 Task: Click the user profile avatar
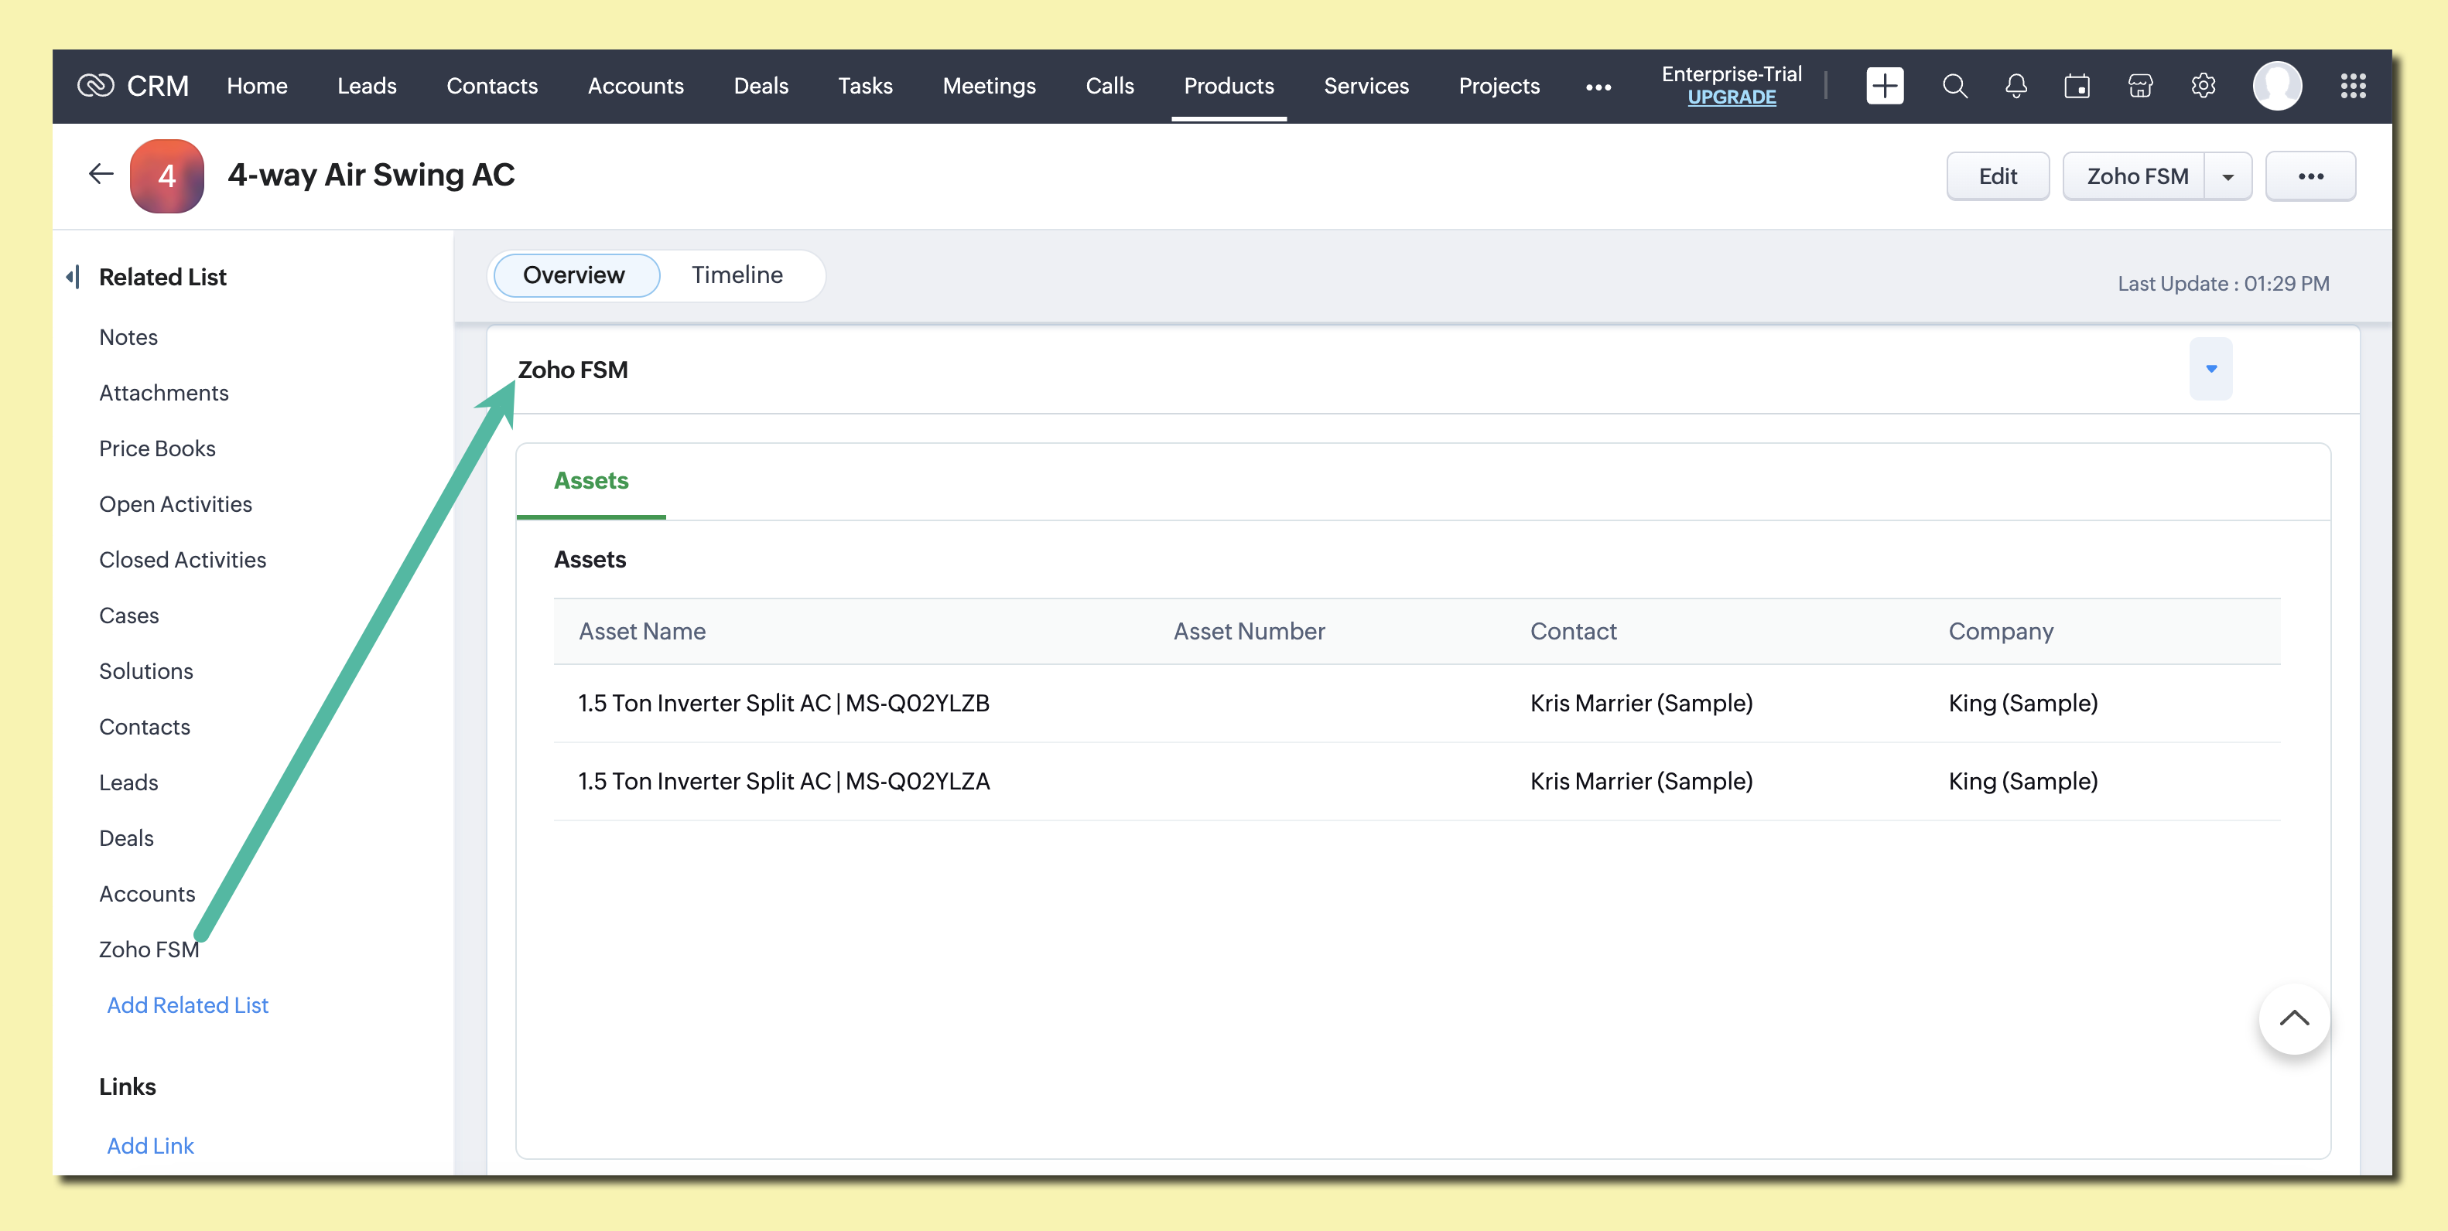pyautogui.click(x=2276, y=86)
